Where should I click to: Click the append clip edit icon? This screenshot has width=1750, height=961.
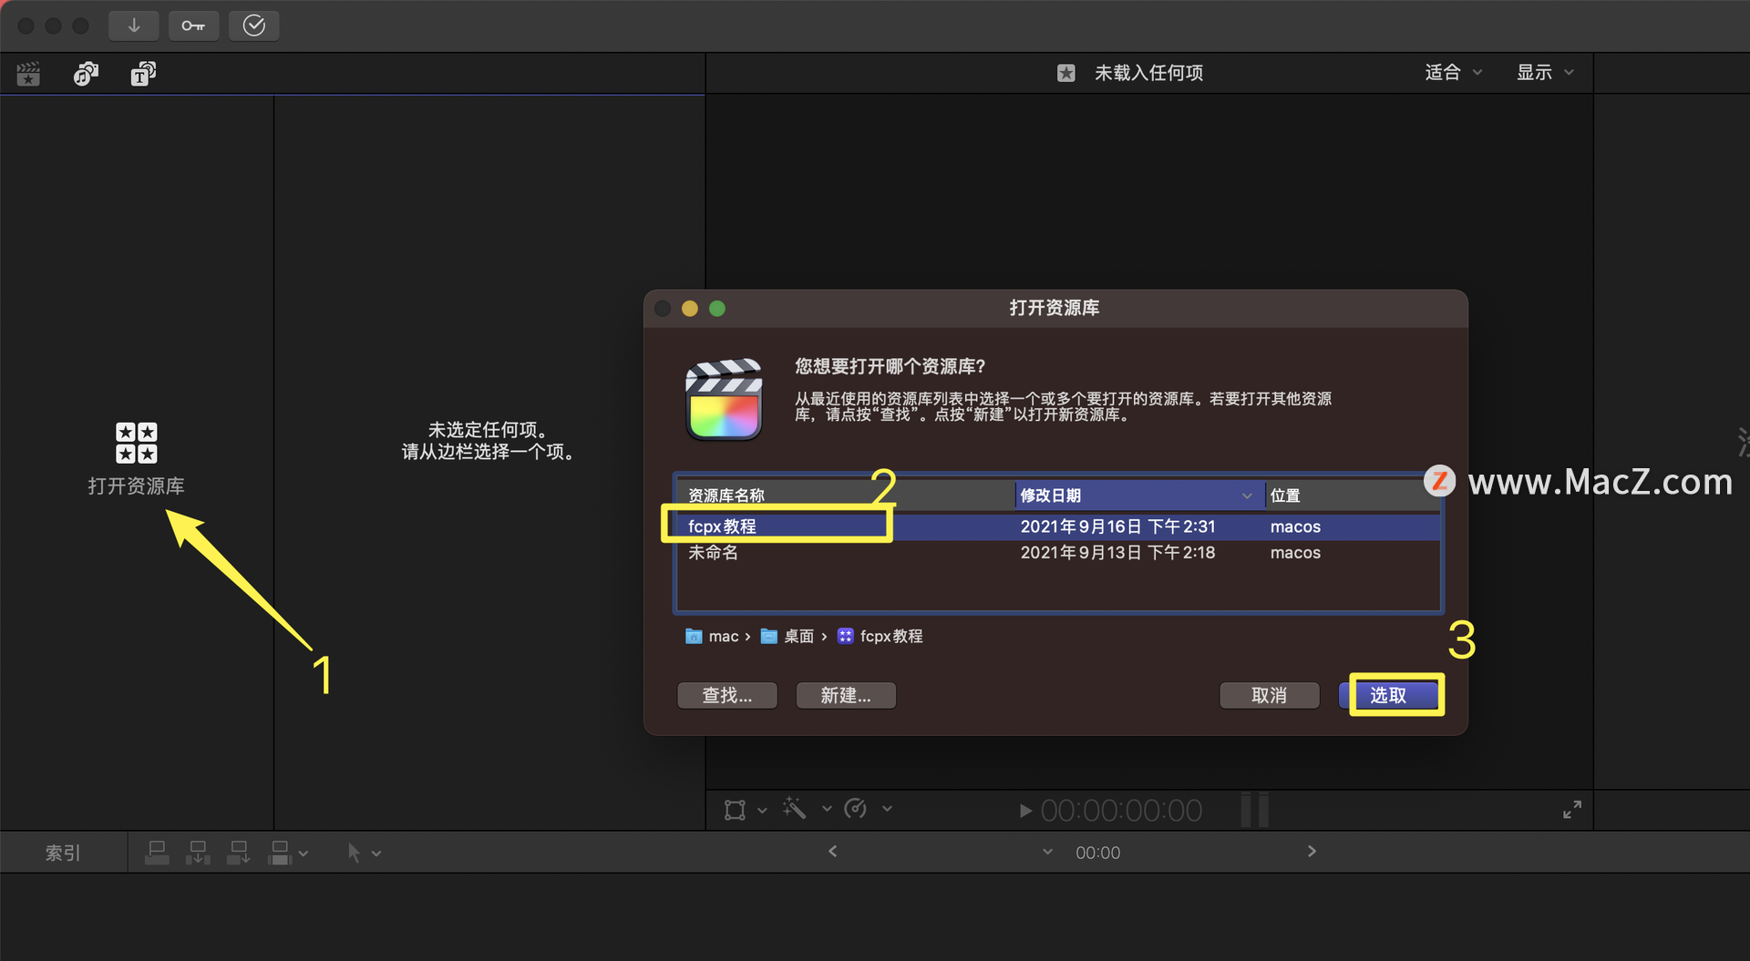click(x=239, y=853)
